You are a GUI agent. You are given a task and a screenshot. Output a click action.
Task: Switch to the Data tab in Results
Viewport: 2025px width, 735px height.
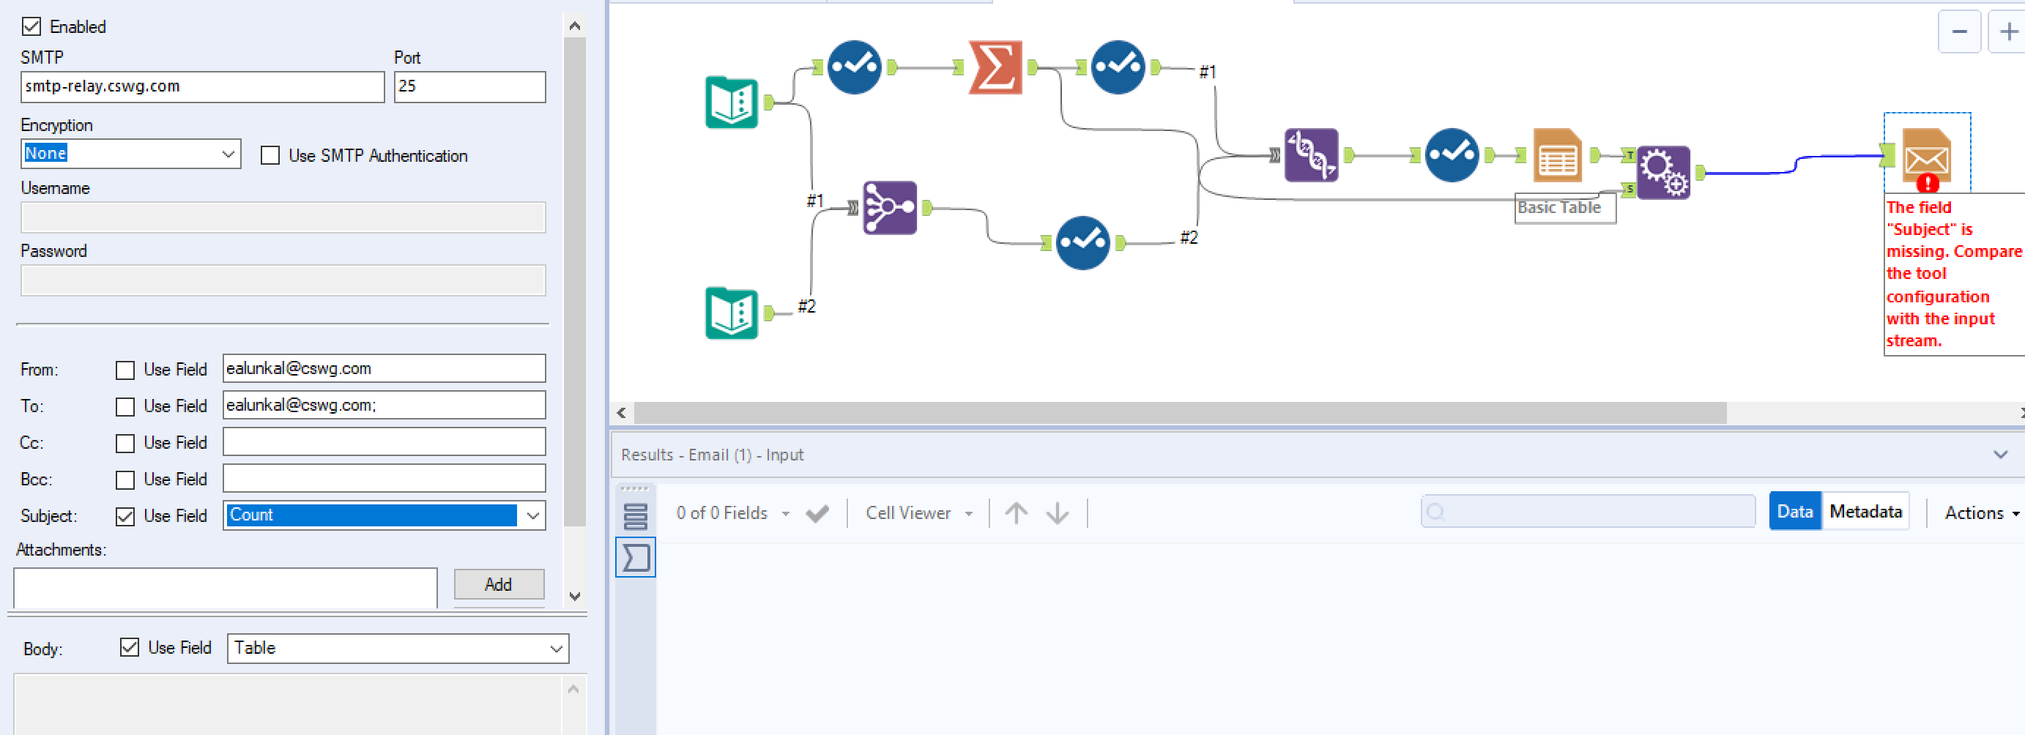pos(1795,511)
